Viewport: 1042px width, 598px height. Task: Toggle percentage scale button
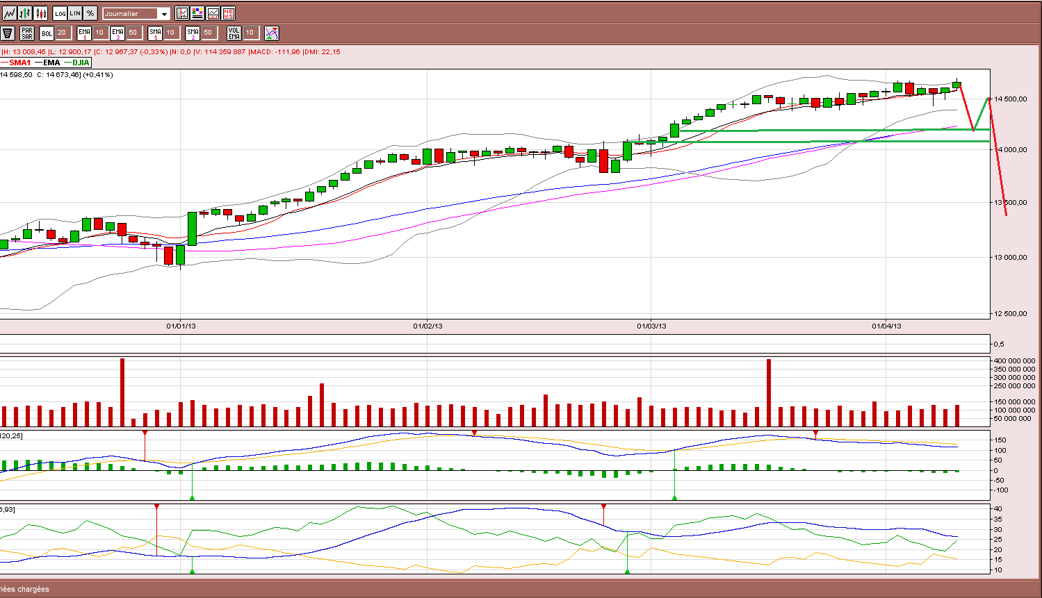click(x=90, y=13)
